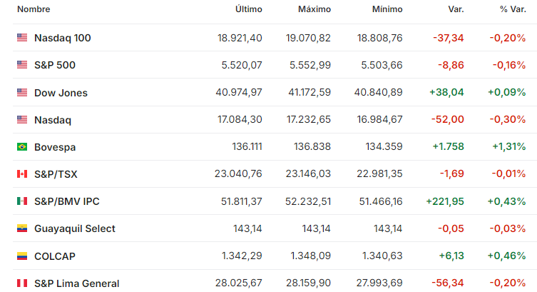The width and height of the screenshot is (537, 292).
Task: Open the Dow Jones index page
Action: click(x=61, y=93)
